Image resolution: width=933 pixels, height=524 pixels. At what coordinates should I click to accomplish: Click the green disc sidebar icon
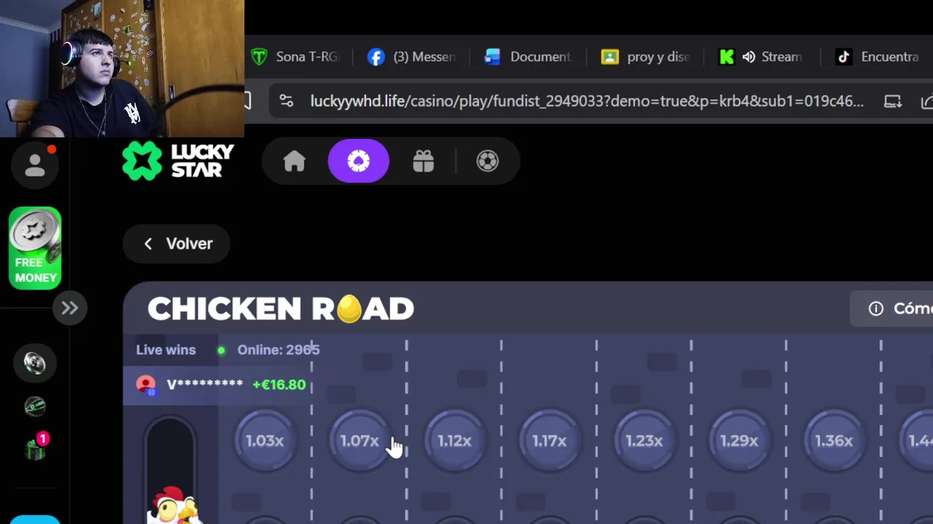pos(35,407)
